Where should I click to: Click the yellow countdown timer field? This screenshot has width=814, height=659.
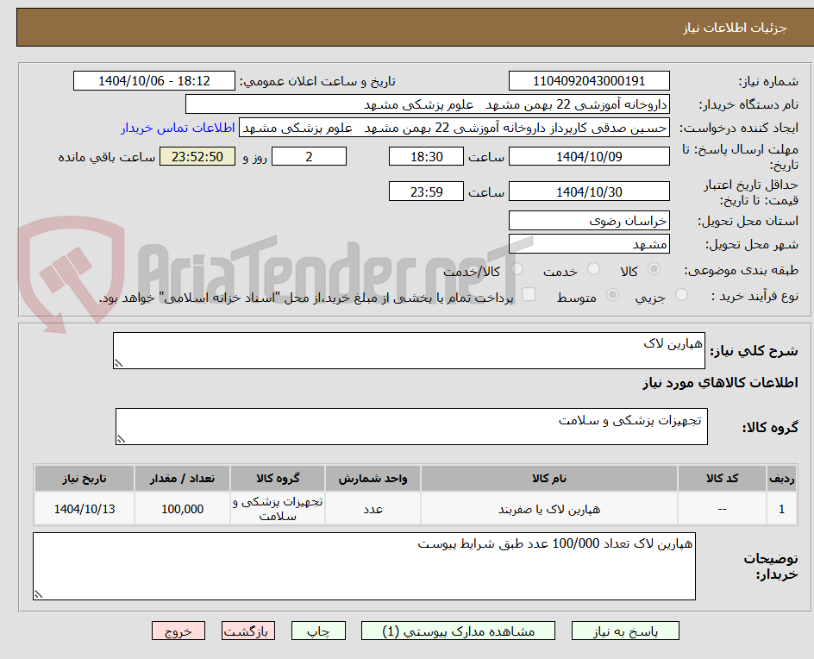coord(197,156)
